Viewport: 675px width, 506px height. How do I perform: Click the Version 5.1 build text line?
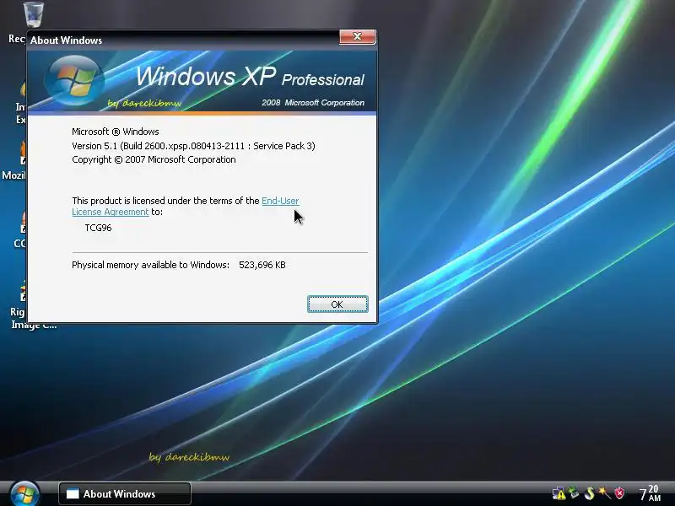(193, 146)
